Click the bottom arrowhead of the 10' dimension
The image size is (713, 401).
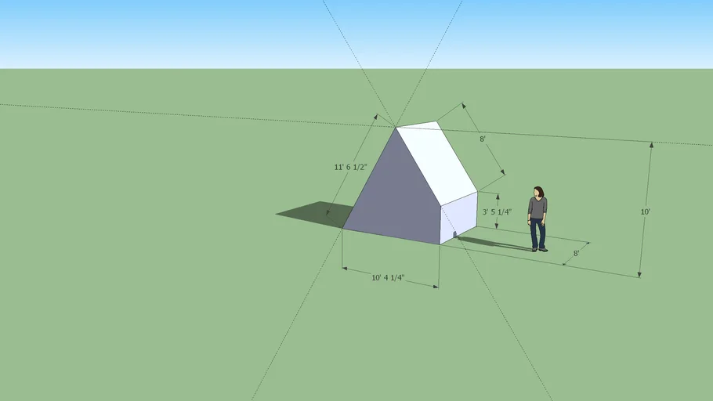[639, 274]
